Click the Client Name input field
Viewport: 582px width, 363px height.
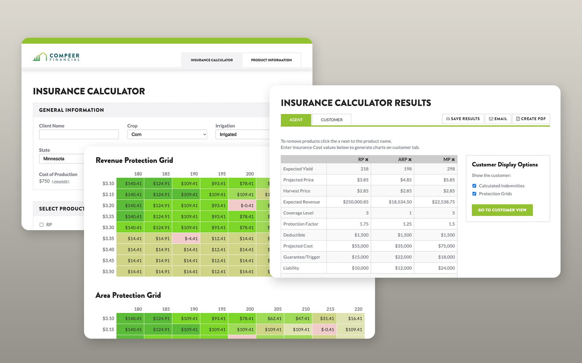coord(79,134)
